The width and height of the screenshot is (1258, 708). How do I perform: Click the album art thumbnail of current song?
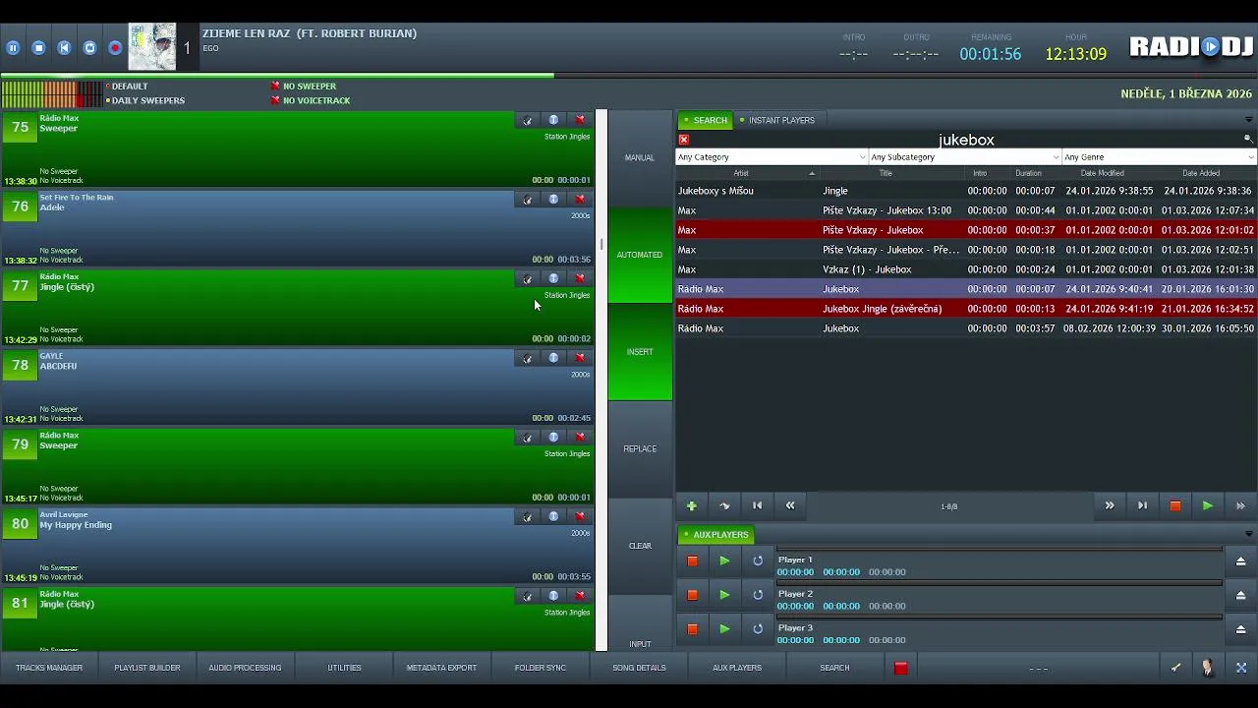152,47
